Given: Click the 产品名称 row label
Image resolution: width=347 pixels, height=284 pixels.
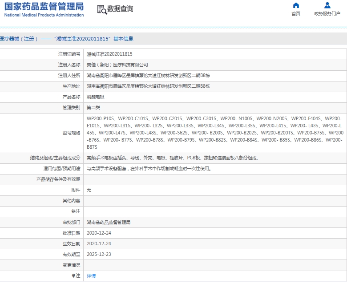Looking at the screenshot, I should click(71, 97).
